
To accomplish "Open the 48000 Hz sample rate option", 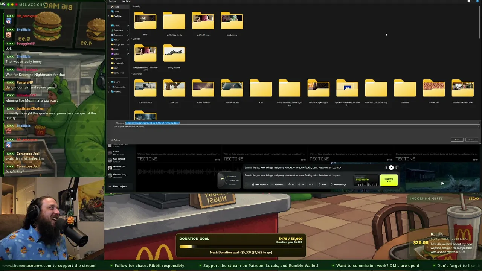I will point(278,184).
